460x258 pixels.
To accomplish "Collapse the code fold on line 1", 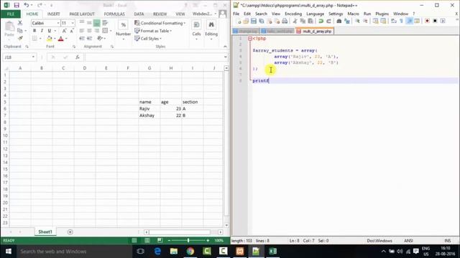I will [x=249, y=39].
